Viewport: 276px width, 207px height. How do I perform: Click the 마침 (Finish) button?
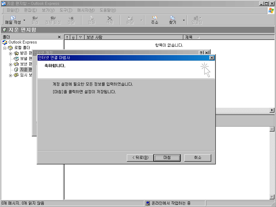pyautogui.click(x=167, y=158)
